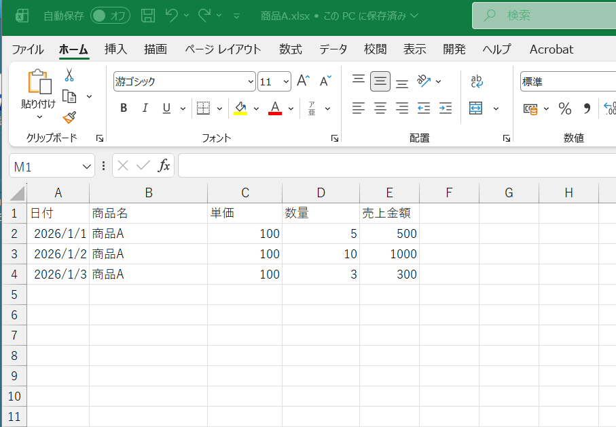Click the Wrap Text icon

(477, 81)
